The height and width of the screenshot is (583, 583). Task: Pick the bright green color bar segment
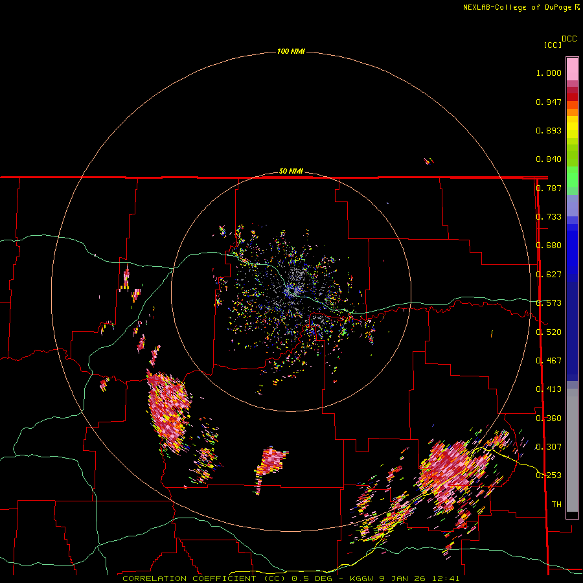point(572,177)
